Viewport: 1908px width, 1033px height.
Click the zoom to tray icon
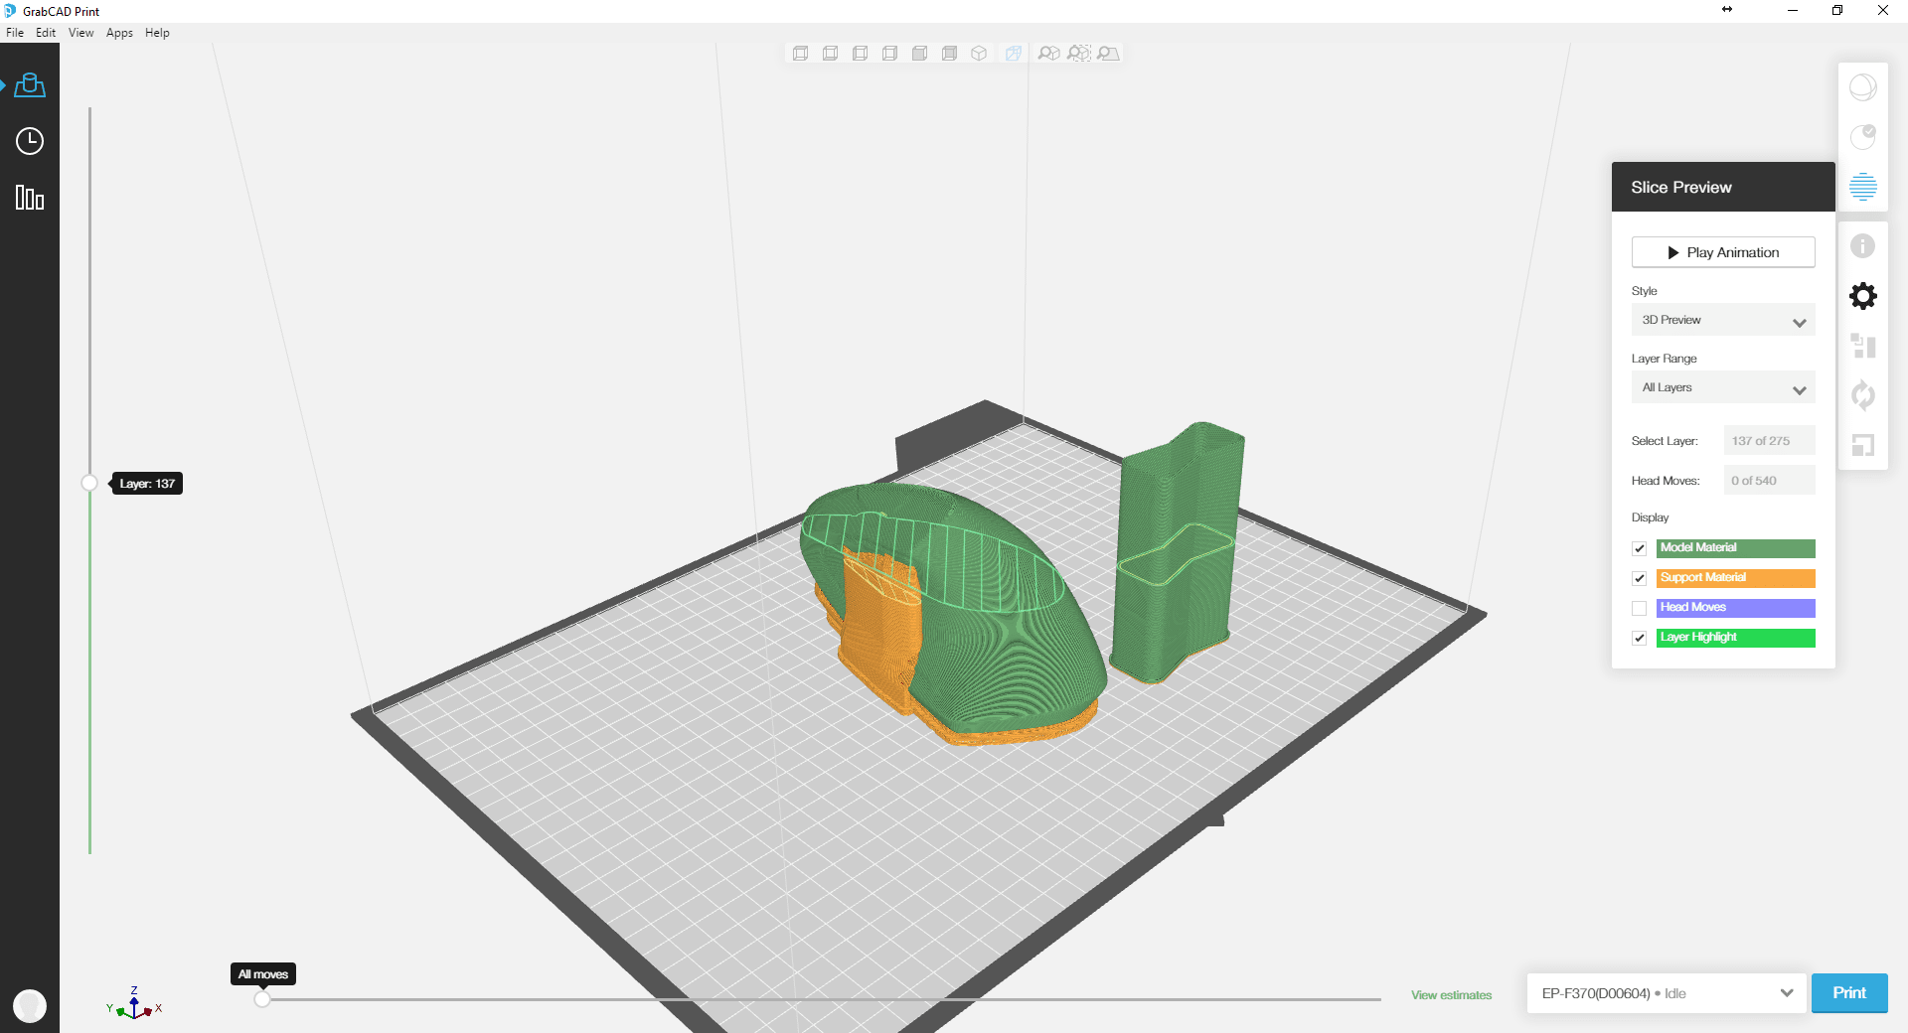tap(1108, 54)
